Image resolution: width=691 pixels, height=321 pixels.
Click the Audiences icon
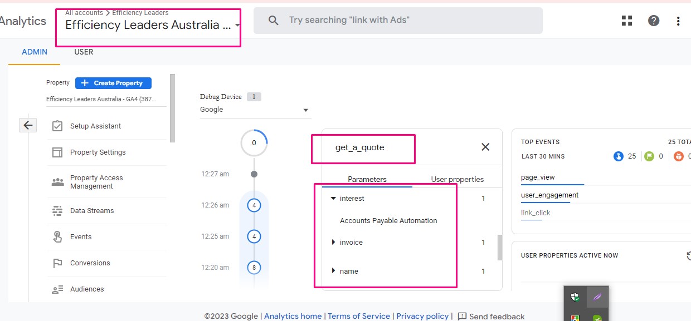[57, 289]
